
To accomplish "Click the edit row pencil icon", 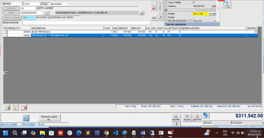I will click(x=16, y=107).
